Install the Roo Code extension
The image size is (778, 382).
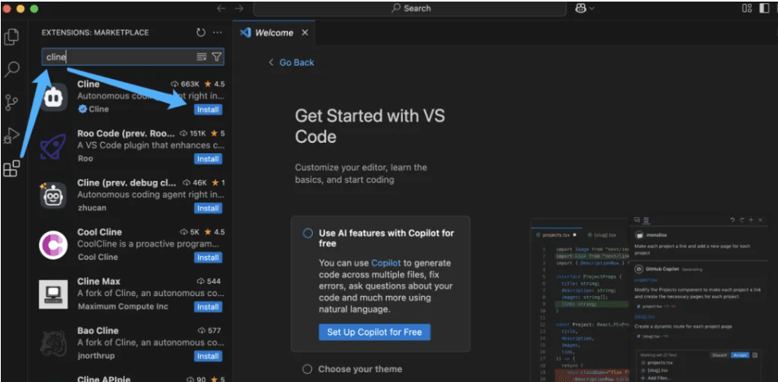208,159
